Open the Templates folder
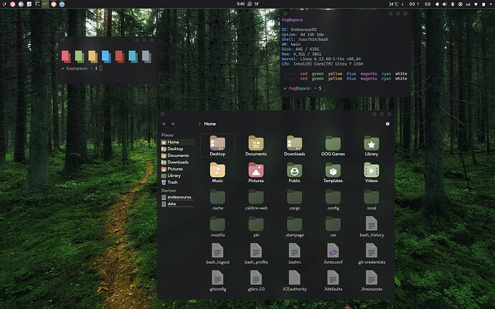The height and width of the screenshot is (309, 495). pyautogui.click(x=333, y=172)
